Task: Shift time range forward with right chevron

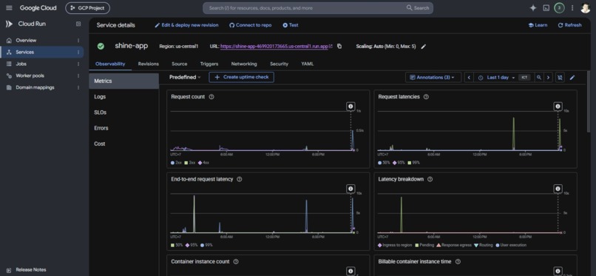Action: (x=548, y=78)
